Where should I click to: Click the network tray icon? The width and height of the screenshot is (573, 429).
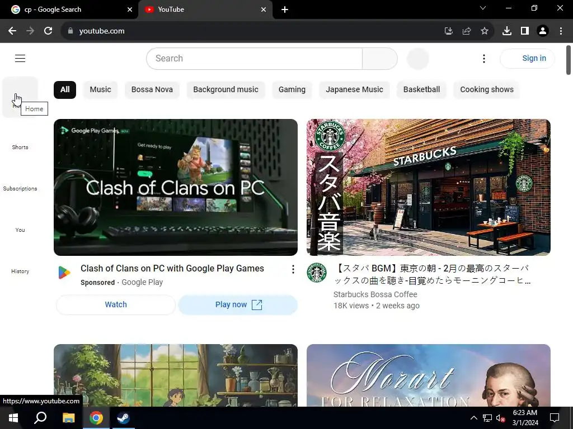(x=487, y=418)
